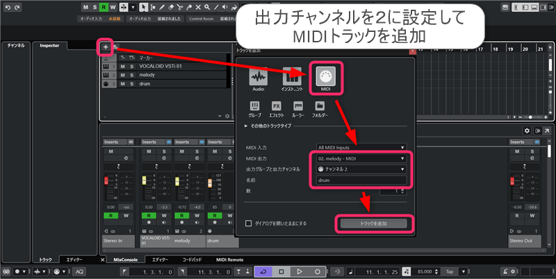This screenshot has height=279, width=556.
Task: Click the Tap tempo button
Action: 450,271
